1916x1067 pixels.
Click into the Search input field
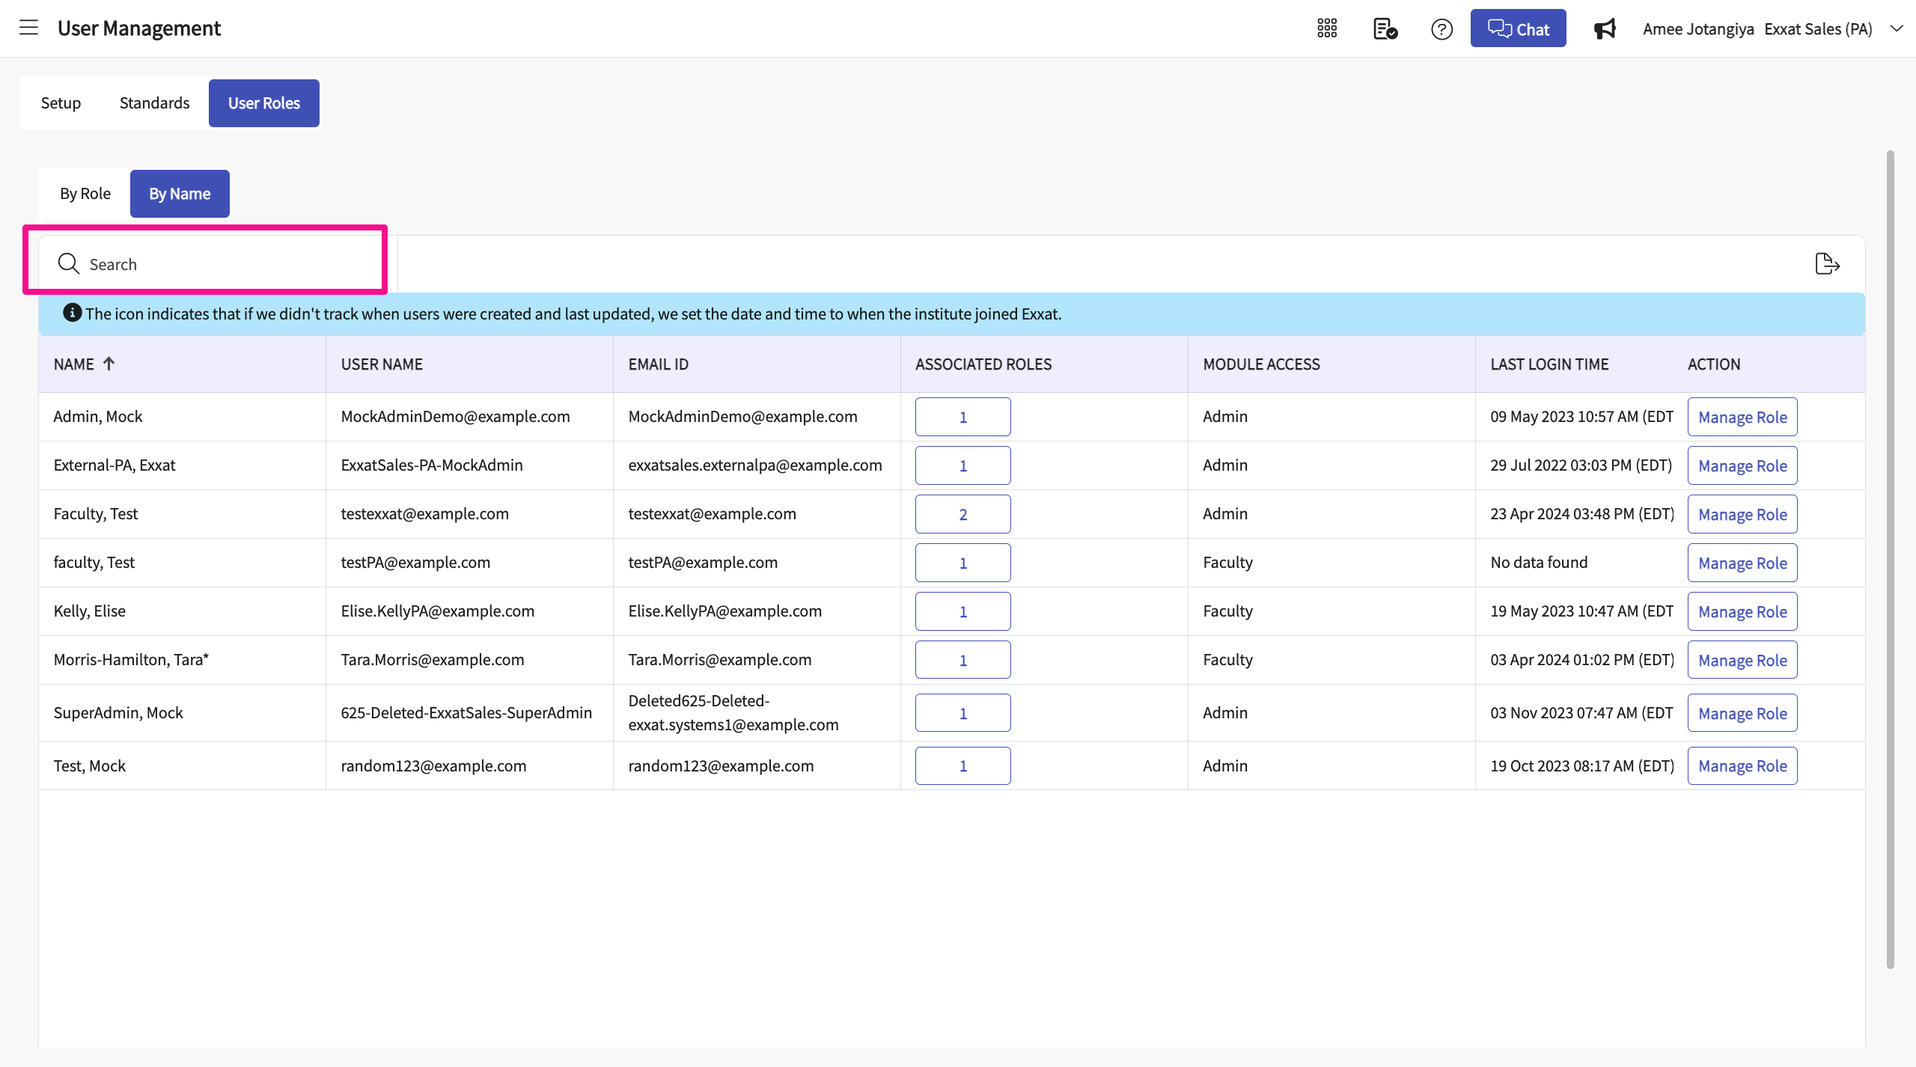point(225,264)
